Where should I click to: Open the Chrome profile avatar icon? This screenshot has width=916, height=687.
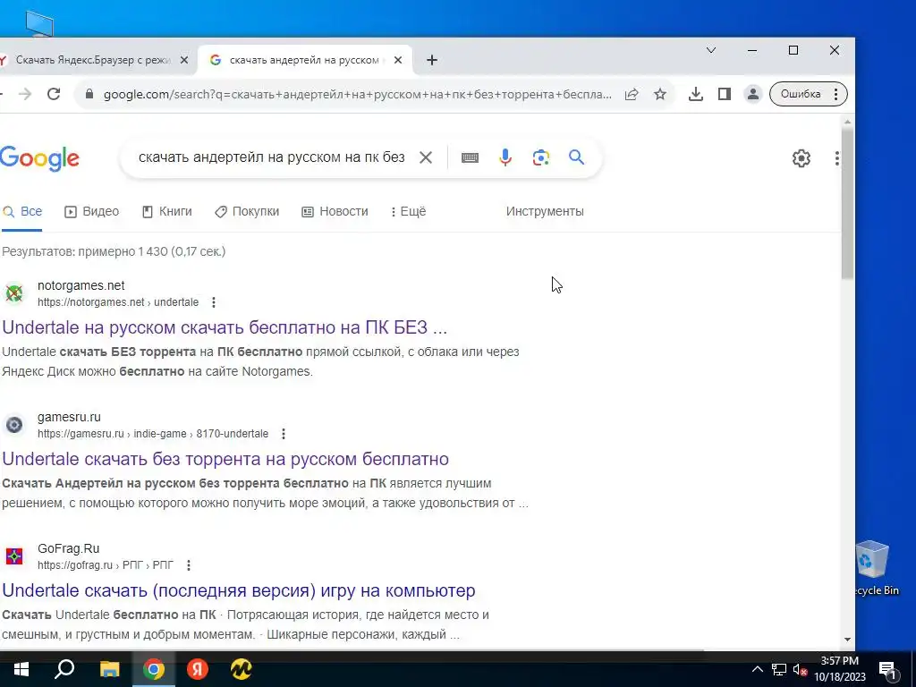coord(753,94)
